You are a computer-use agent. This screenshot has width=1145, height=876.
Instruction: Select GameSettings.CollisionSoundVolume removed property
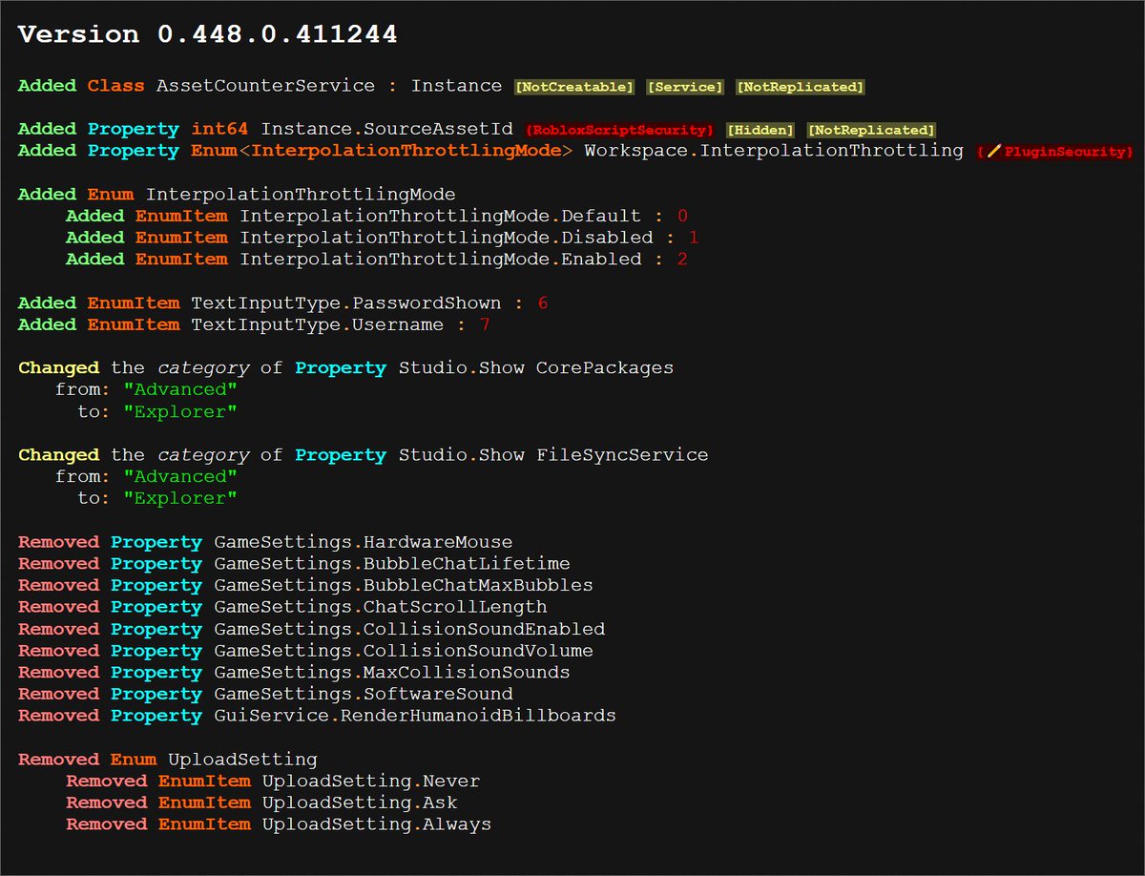404,651
